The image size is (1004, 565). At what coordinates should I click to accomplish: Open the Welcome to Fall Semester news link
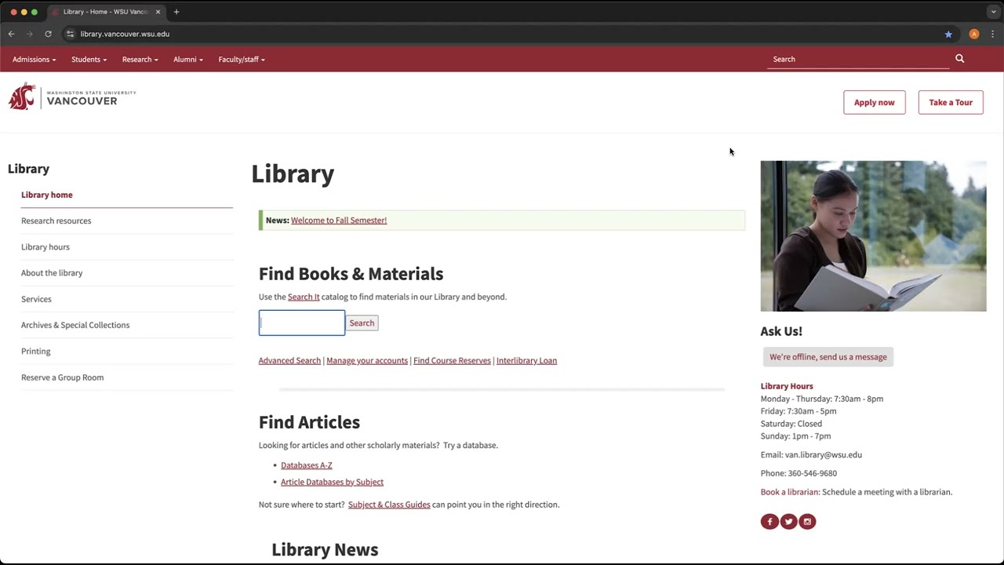click(339, 221)
